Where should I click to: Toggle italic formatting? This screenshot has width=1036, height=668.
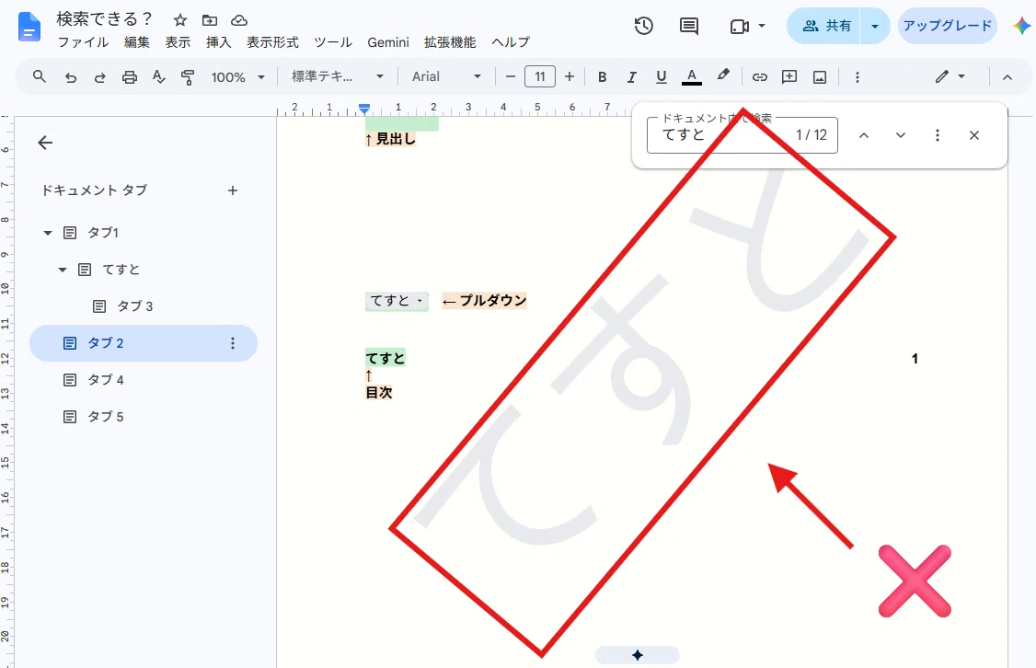click(x=631, y=77)
